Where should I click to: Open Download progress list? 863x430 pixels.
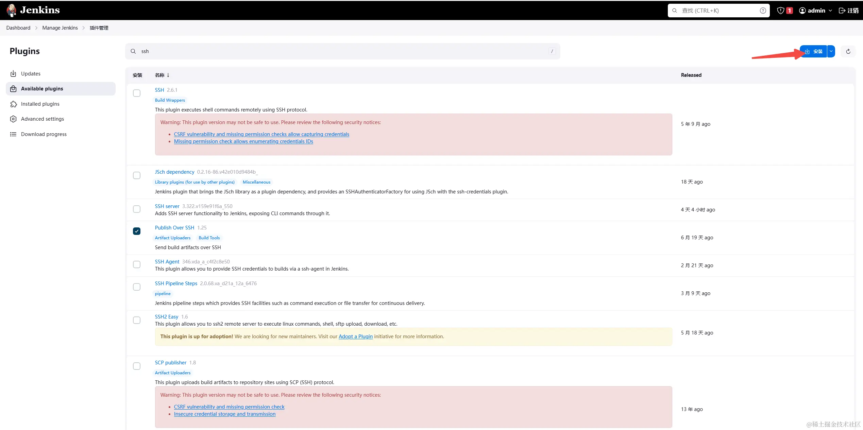[44, 134]
